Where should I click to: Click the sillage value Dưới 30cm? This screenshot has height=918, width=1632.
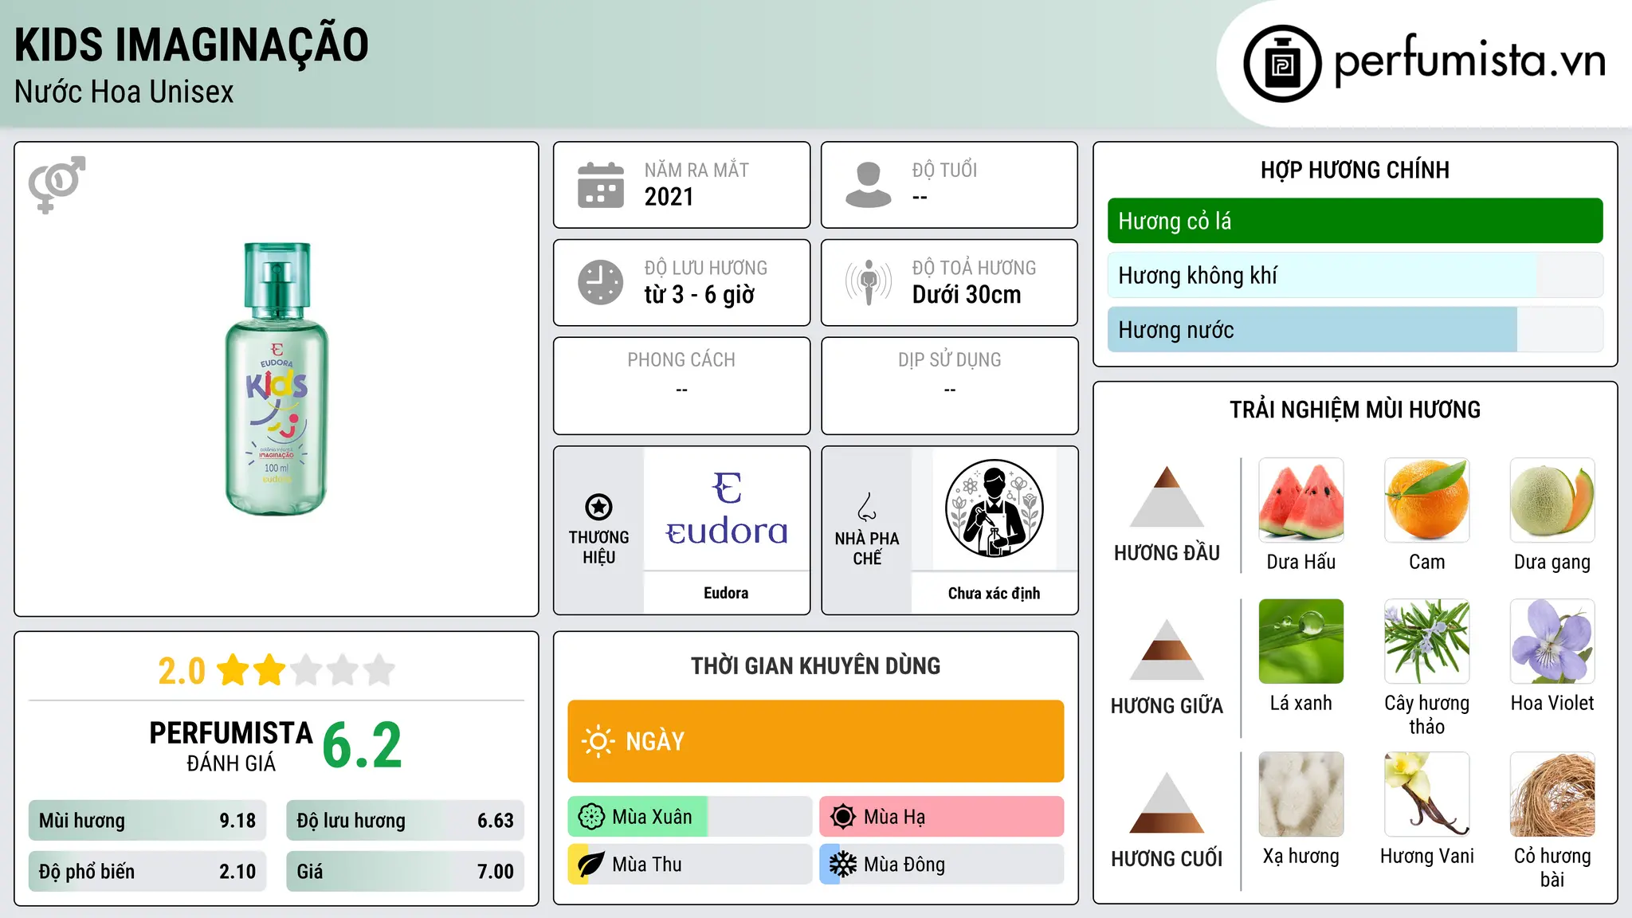click(x=966, y=295)
